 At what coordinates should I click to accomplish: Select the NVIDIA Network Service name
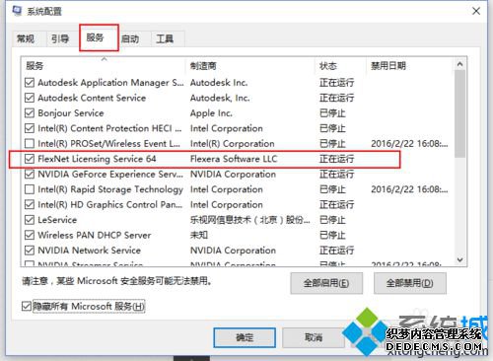[89, 251]
